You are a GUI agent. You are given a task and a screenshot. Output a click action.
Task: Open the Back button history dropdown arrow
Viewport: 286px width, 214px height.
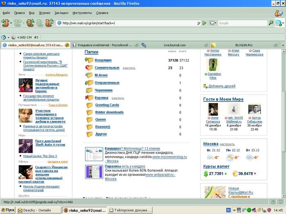pos(11,23)
